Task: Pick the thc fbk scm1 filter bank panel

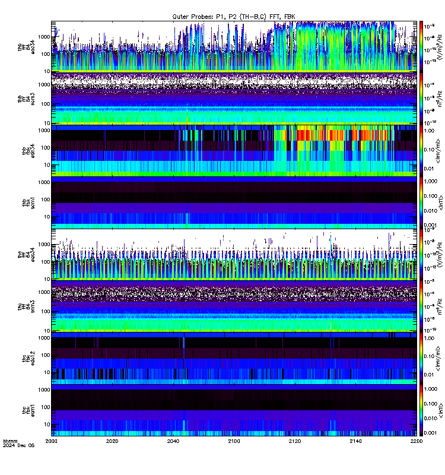Action: (234, 410)
